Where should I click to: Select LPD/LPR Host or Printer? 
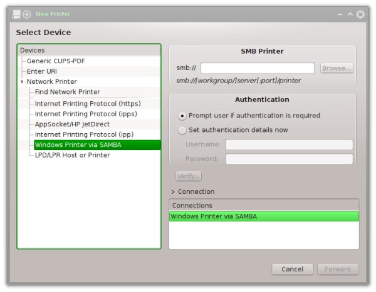point(73,155)
